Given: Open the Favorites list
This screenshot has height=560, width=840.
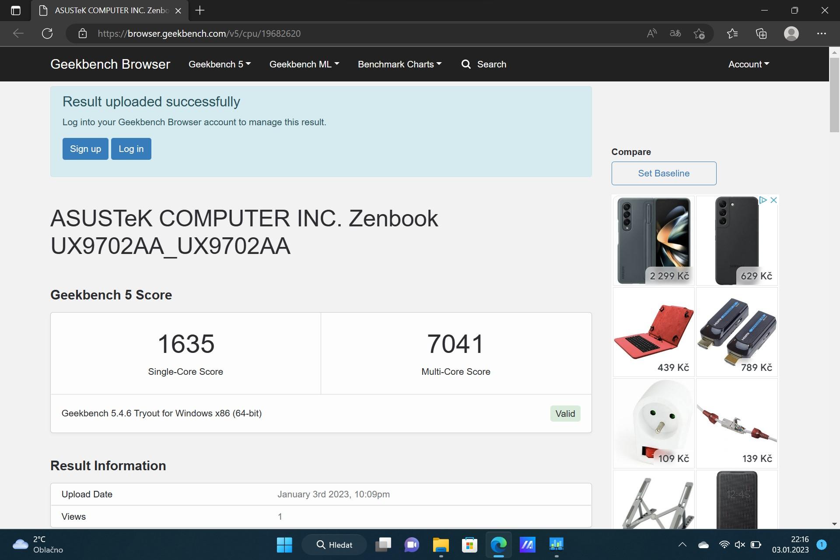Looking at the screenshot, I should [732, 34].
